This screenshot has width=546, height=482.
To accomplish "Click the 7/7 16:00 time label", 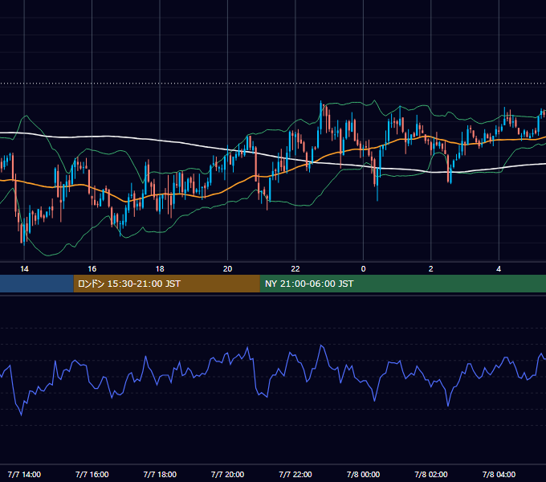I will (92, 474).
